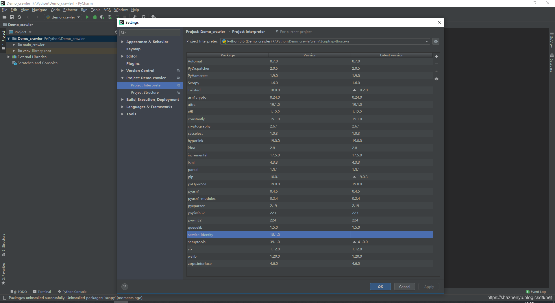
Task: Open the settings help question mark
Action: pos(125,287)
